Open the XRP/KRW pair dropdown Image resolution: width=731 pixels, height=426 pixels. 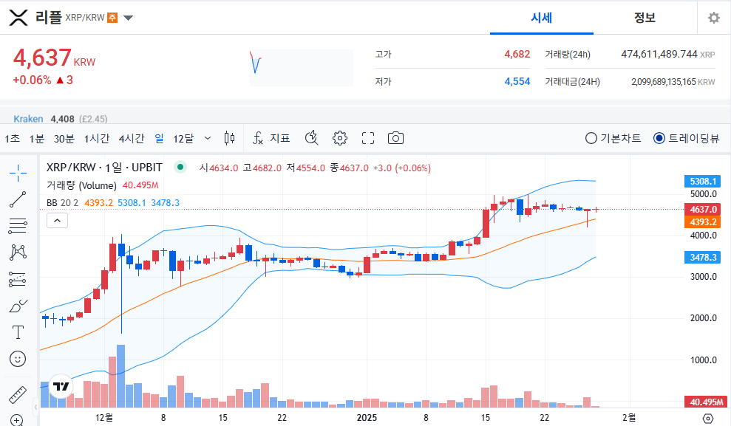(126, 19)
